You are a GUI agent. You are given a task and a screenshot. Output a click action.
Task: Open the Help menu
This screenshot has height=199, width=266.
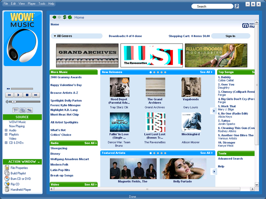tap(51, 4)
